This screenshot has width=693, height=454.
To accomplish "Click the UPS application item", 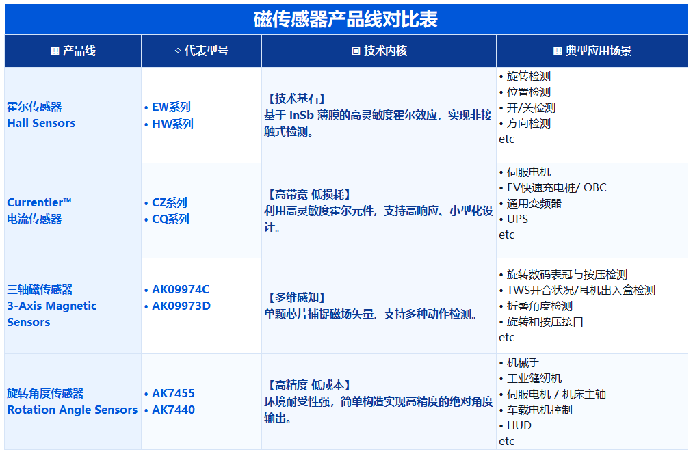I will pyautogui.click(x=517, y=219).
